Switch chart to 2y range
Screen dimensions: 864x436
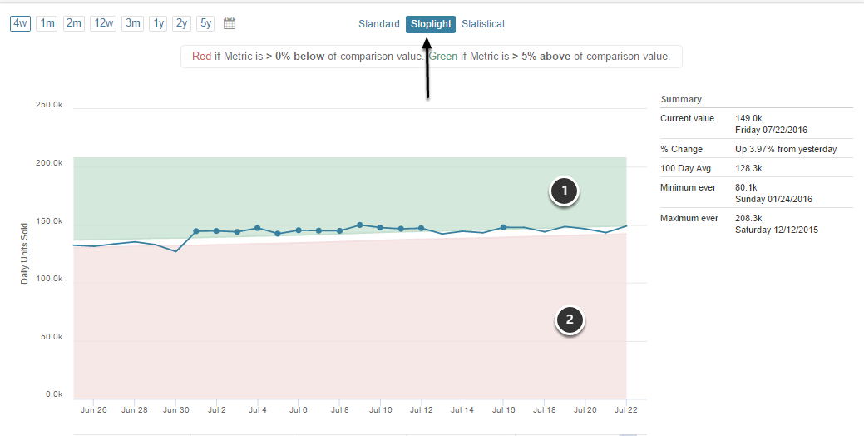click(x=181, y=23)
